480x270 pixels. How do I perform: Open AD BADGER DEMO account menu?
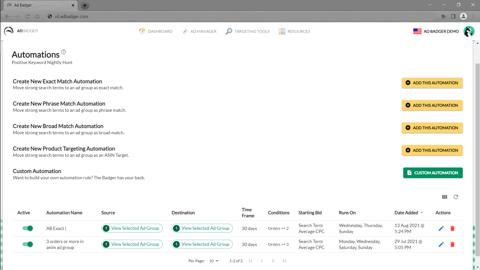point(441,31)
